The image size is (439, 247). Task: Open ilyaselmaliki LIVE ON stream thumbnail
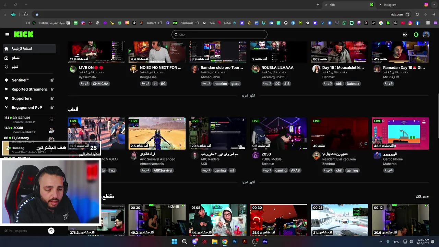pos(96,52)
